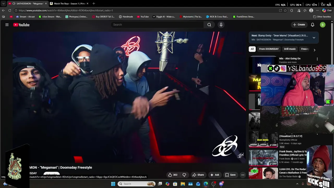Select the From DOOMSDAY filter chip

269,49
